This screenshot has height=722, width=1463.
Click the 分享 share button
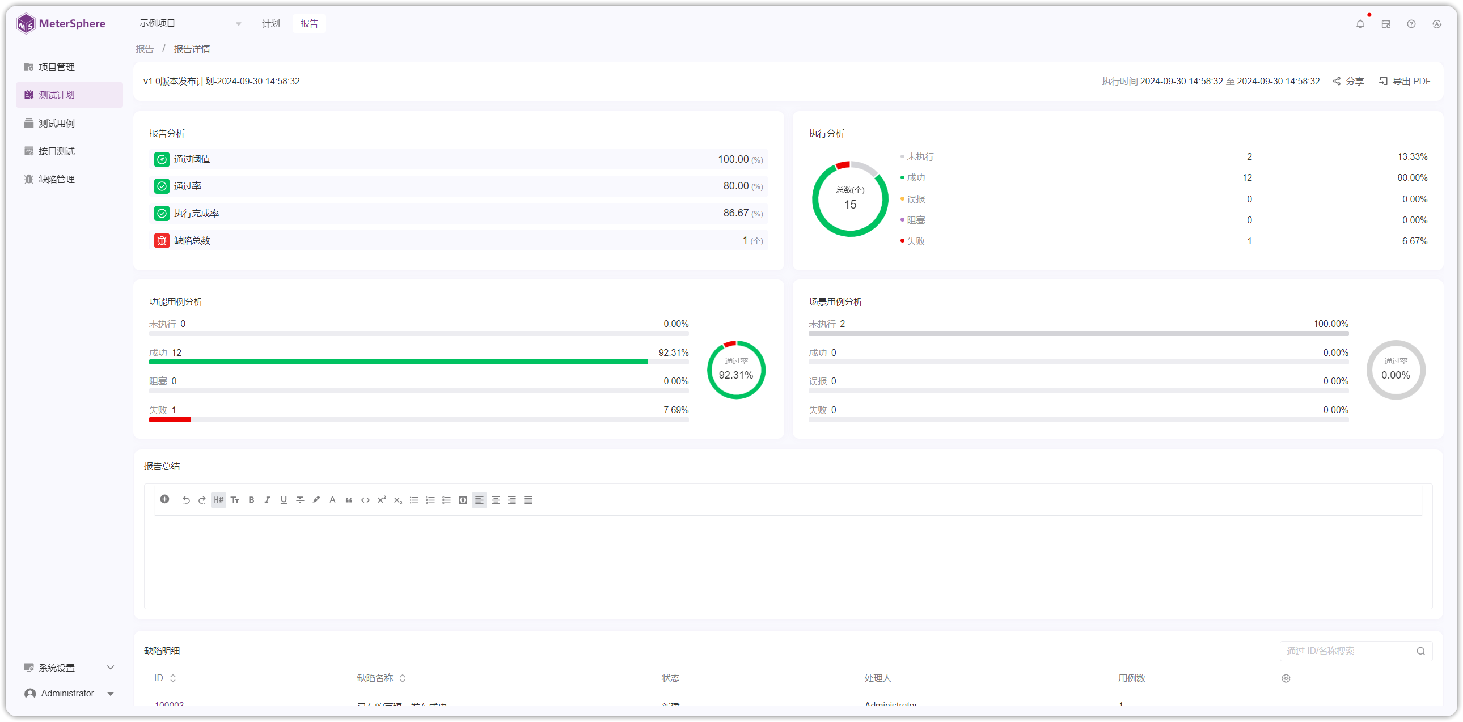(1348, 81)
